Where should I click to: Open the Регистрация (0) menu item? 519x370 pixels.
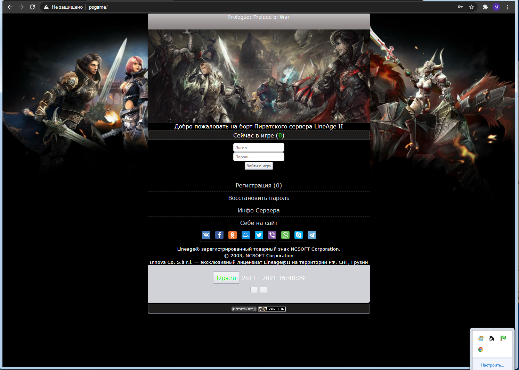pos(259,185)
